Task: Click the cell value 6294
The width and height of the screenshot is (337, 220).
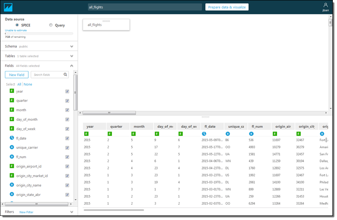Action: click(x=252, y=203)
